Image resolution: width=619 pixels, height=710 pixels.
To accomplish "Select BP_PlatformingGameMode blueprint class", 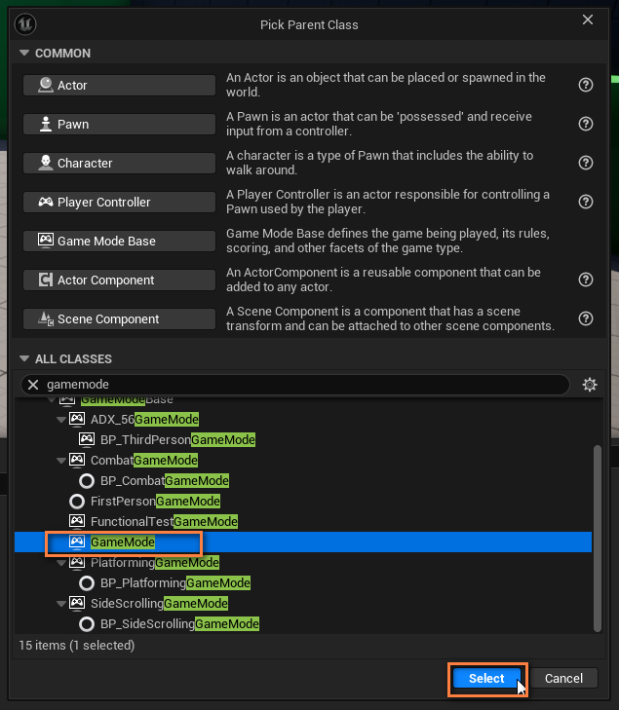I will (175, 582).
